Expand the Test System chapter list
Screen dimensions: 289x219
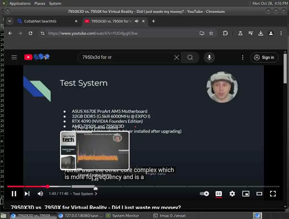point(85,194)
